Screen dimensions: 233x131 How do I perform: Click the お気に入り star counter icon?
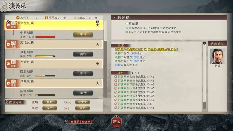coord(75,18)
